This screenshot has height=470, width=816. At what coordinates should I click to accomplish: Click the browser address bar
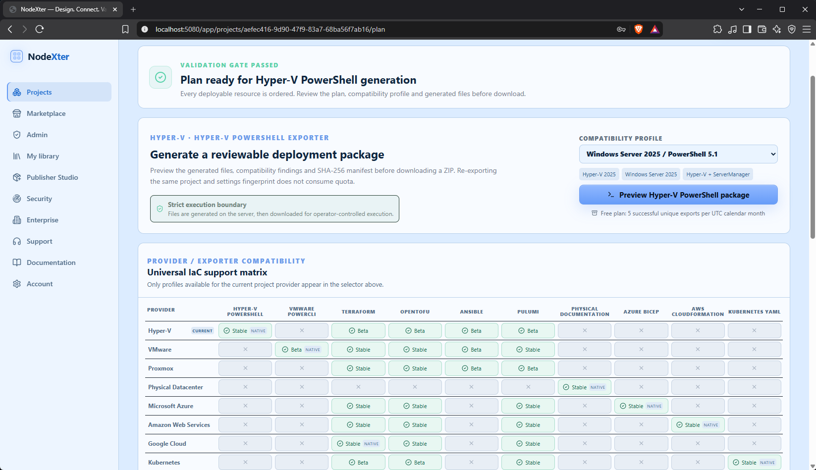click(x=377, y=29)
